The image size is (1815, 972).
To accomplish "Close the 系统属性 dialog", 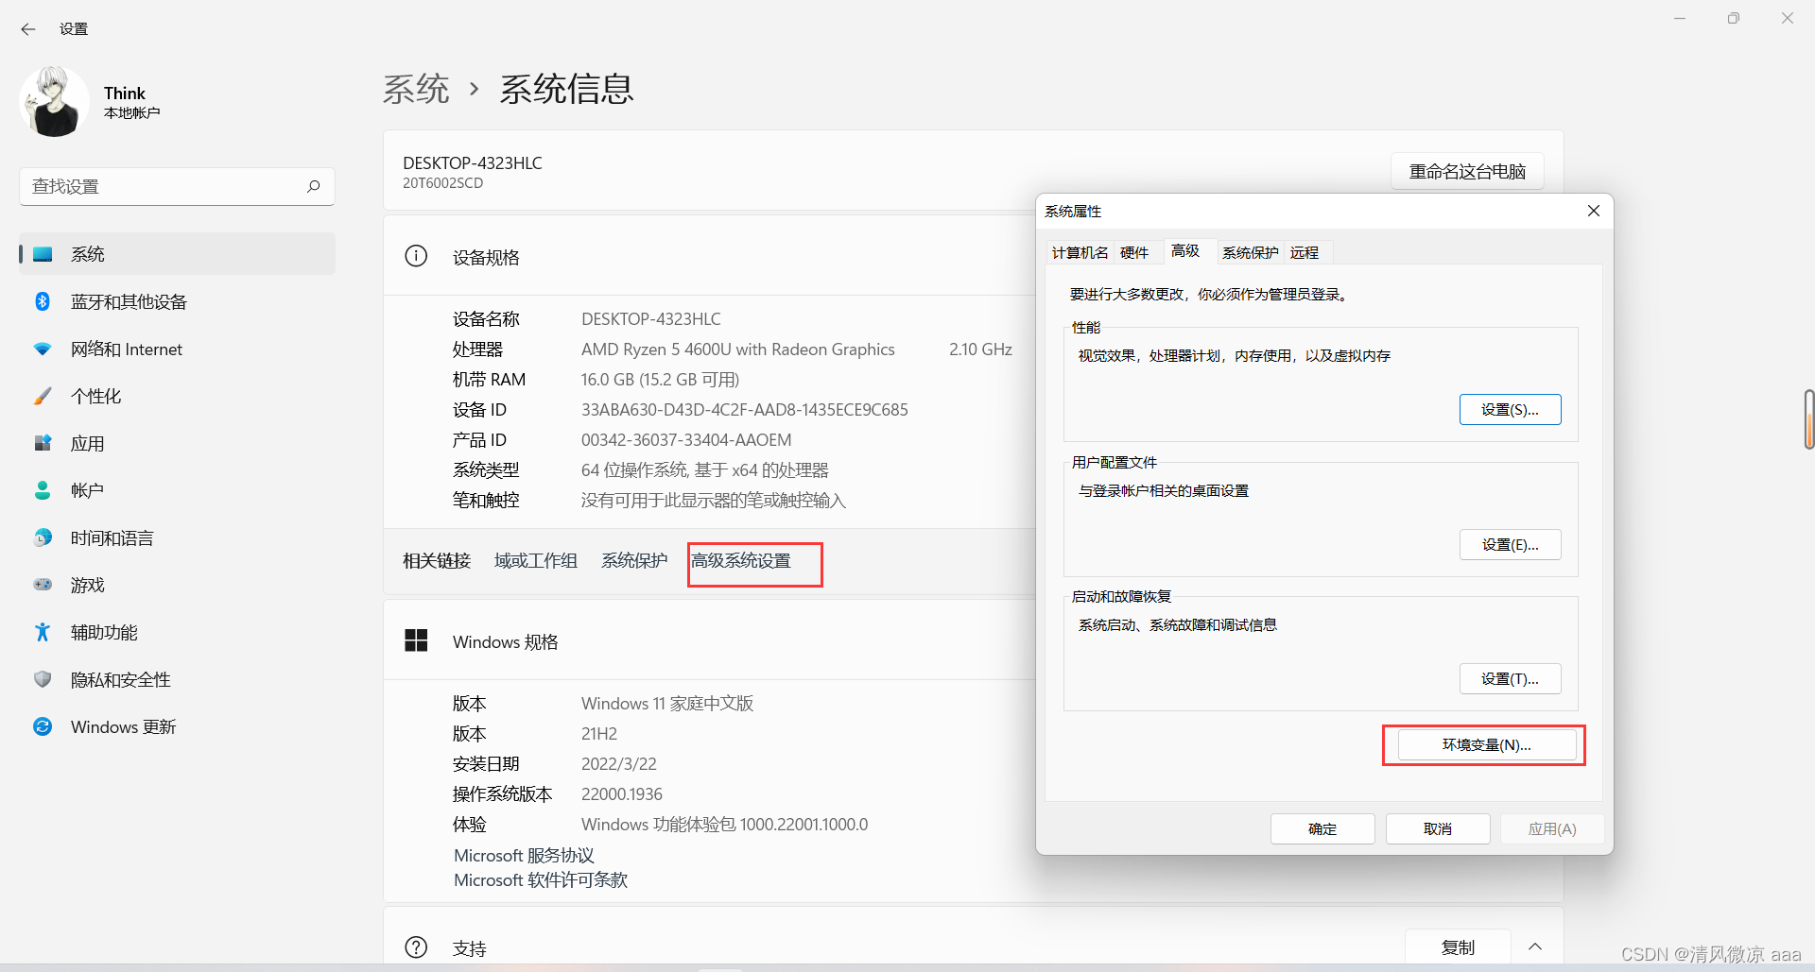I will click(1594, 211).
